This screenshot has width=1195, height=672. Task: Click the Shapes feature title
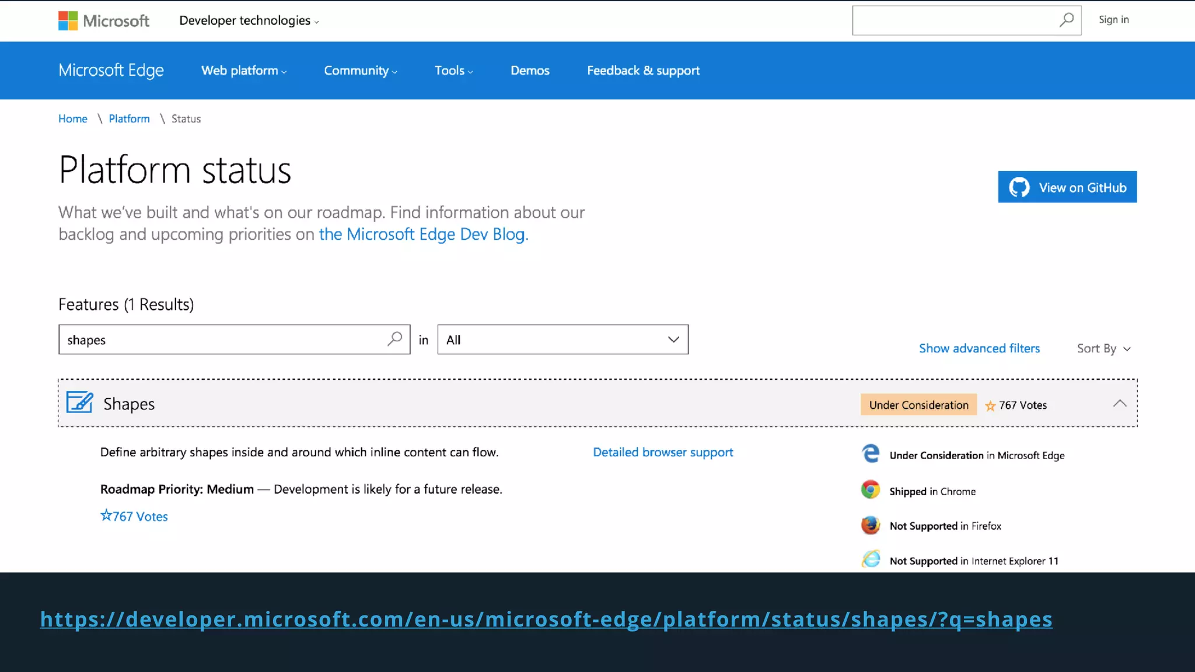tap(129, 404)
